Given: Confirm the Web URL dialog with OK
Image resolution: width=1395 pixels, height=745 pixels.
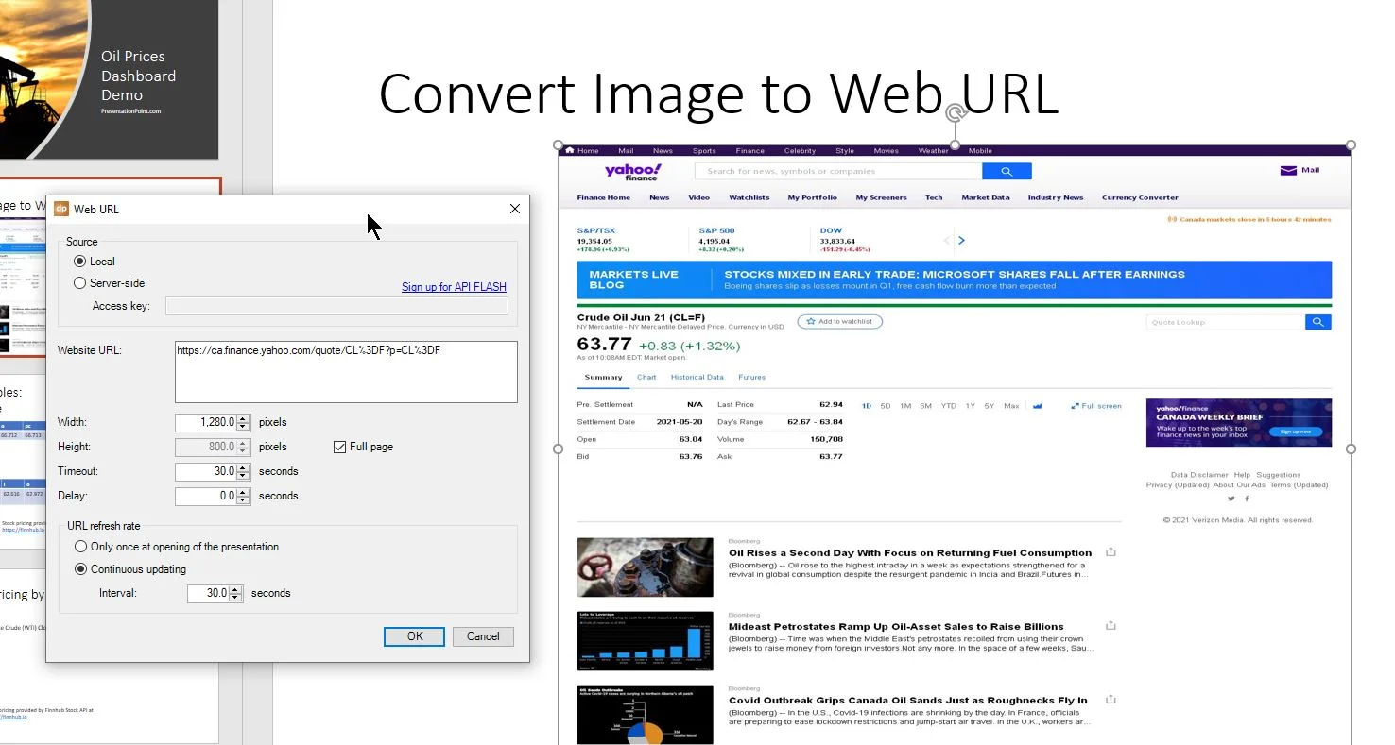Looking at the screenshot, I should [414, 636].
